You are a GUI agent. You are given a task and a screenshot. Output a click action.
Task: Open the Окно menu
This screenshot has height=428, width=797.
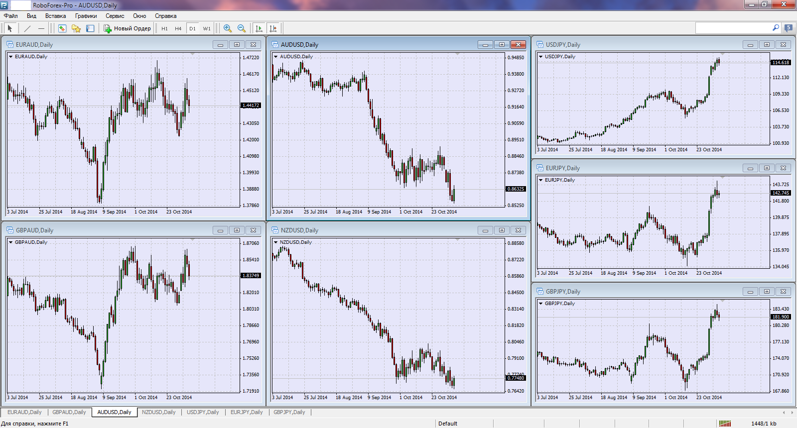pos(139,16)
